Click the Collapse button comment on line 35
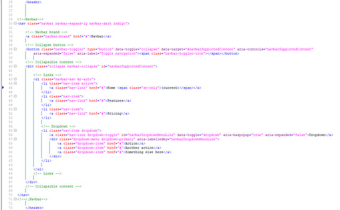 pyautogui.click(x=49, y=45)
